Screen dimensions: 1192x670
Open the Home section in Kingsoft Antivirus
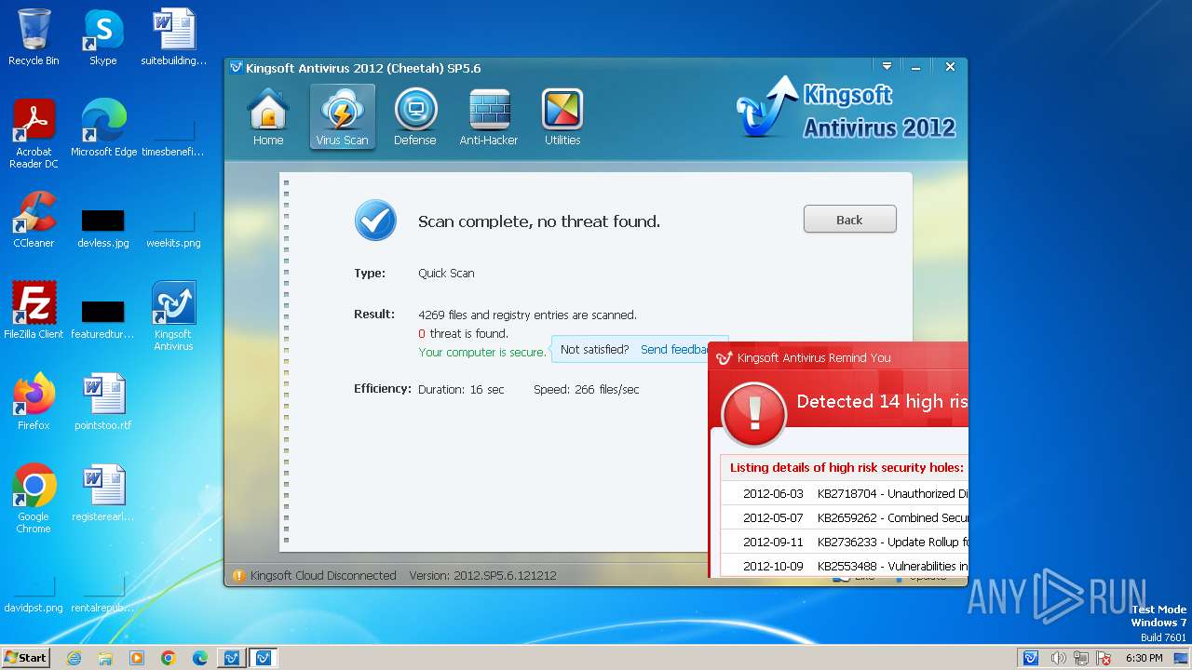(268, 117)
